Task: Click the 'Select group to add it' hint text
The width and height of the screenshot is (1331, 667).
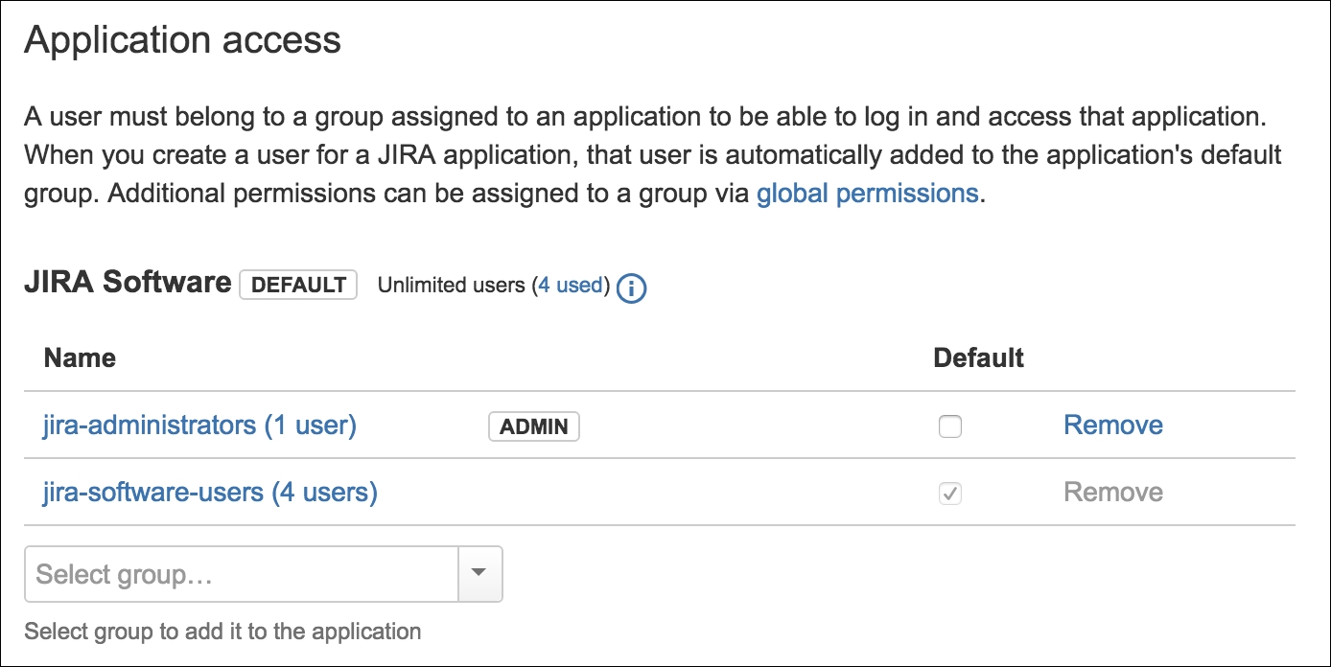Action: click(x=222, y=632)
